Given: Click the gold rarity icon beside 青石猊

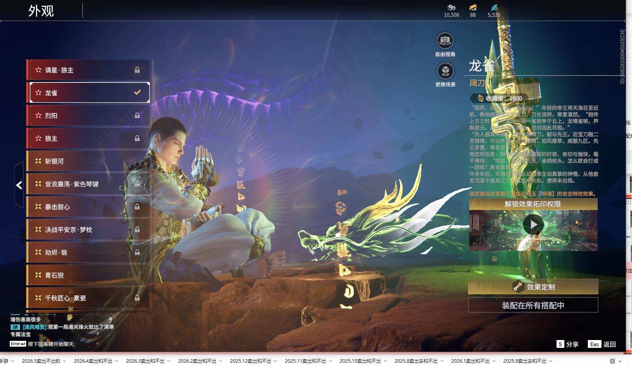Looking at the screenshot, I should pyautogui.click(x=38, y=275).
